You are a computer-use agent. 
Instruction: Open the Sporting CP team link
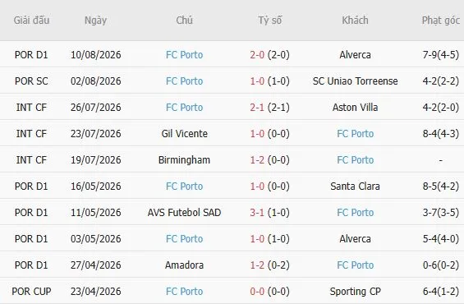tap(355, 292)
